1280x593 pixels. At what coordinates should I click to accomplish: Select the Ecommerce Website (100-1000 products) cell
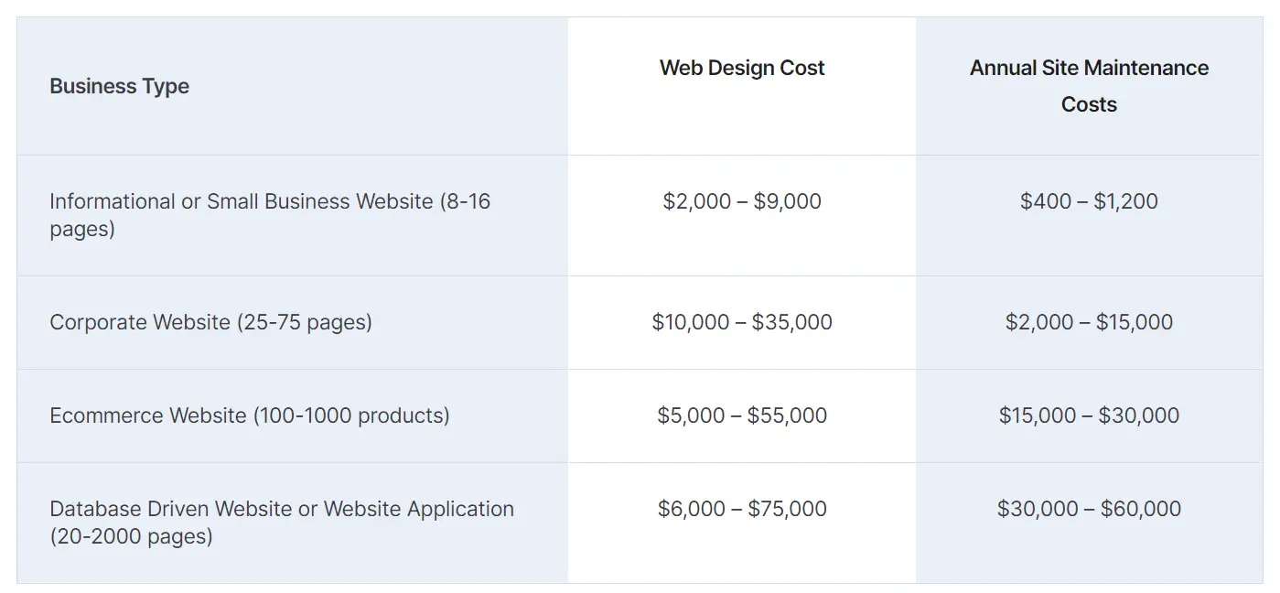click(x=249, y=415)
